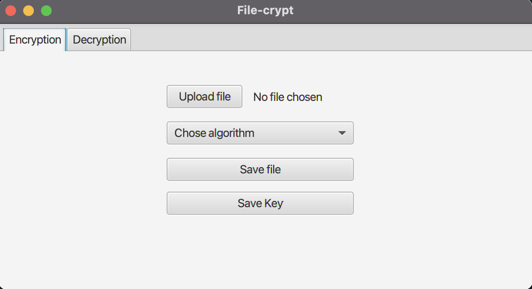Switch to the Decryption tab

(x=98, y=40)
